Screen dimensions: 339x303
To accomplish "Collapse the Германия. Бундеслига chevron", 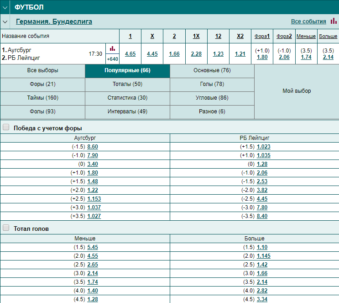I will click(5, 21).
